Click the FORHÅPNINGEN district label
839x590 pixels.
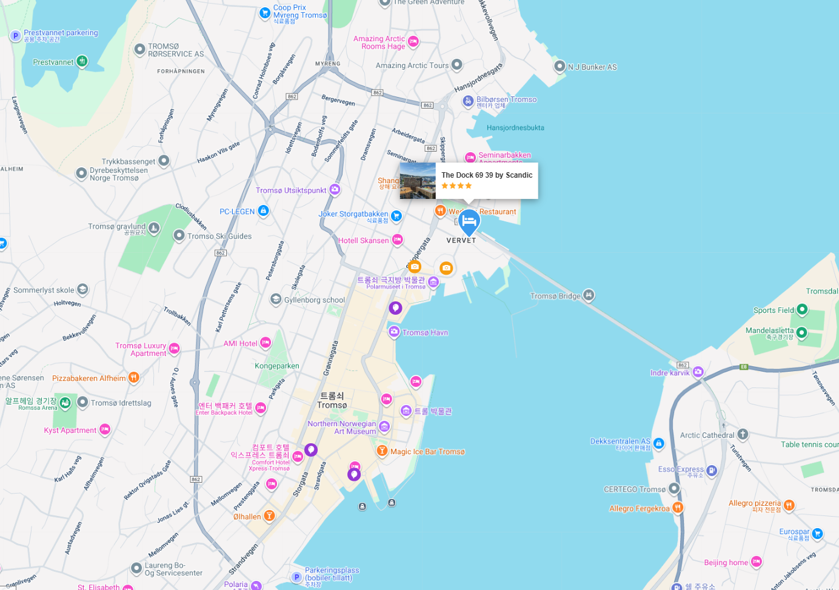pyautogui.click(x=181, y=71)
